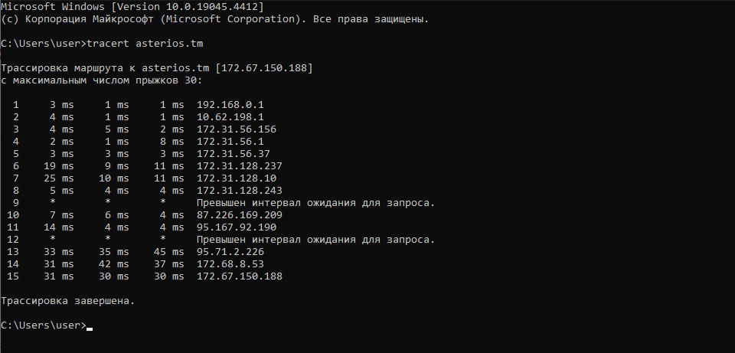Click IP address 95.167.92.190 on hop 11
Screen dimensions: 735x353
[237, 227]
